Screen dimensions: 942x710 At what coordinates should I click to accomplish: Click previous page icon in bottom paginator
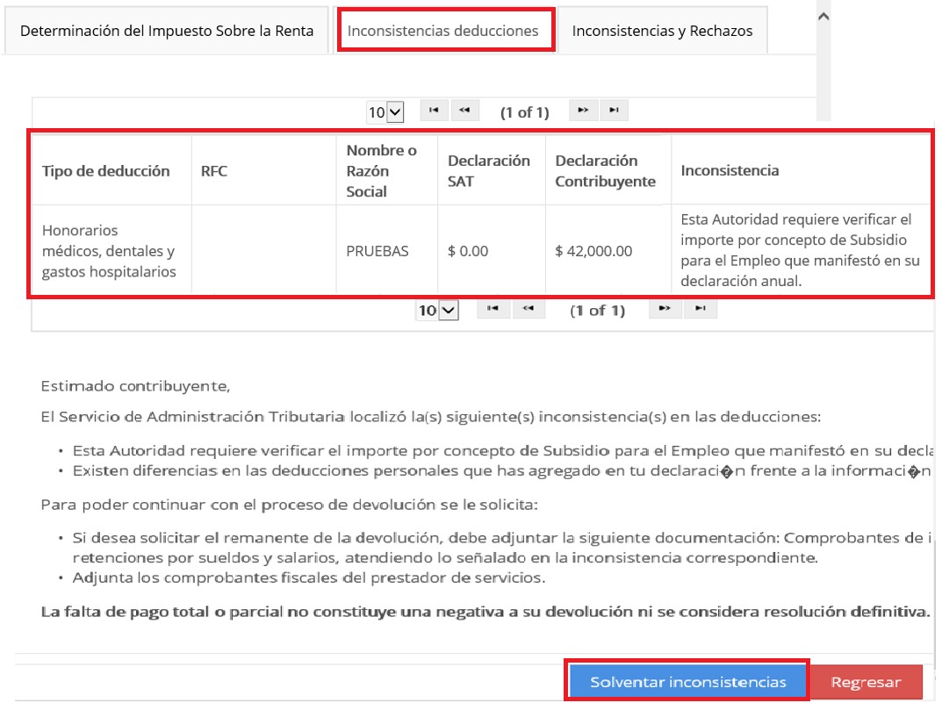(x=528, y=309)
